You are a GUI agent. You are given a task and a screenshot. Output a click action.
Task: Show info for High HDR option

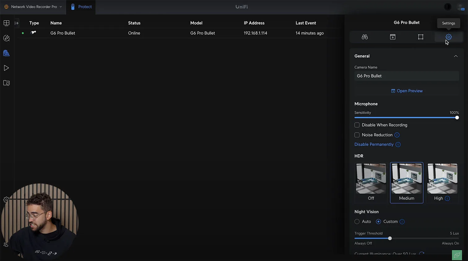(x=447, y=198)
